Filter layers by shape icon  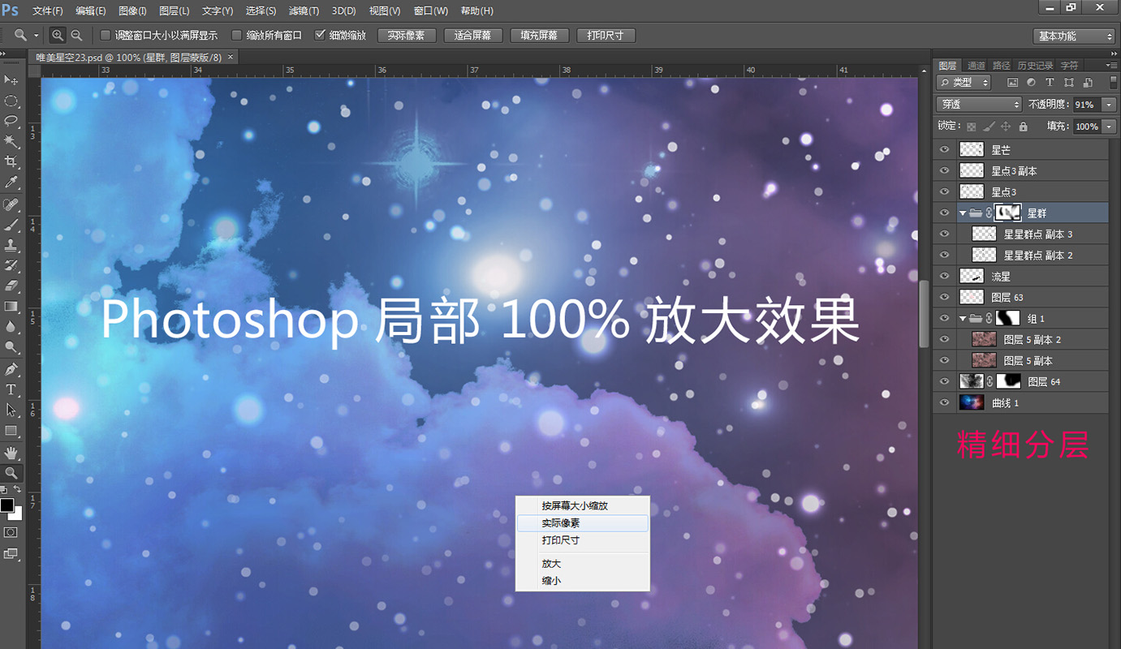pyautogui.click(x=1068, y=83)
